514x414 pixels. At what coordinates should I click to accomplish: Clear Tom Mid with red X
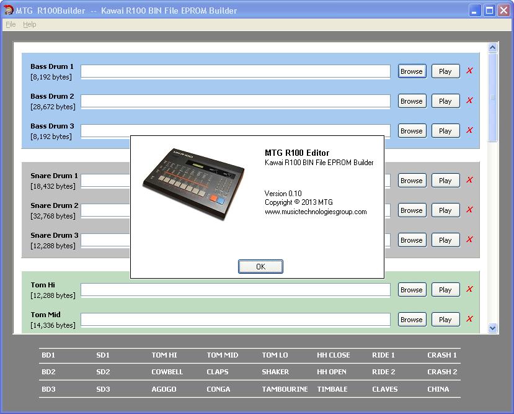(x=469, y=319)
